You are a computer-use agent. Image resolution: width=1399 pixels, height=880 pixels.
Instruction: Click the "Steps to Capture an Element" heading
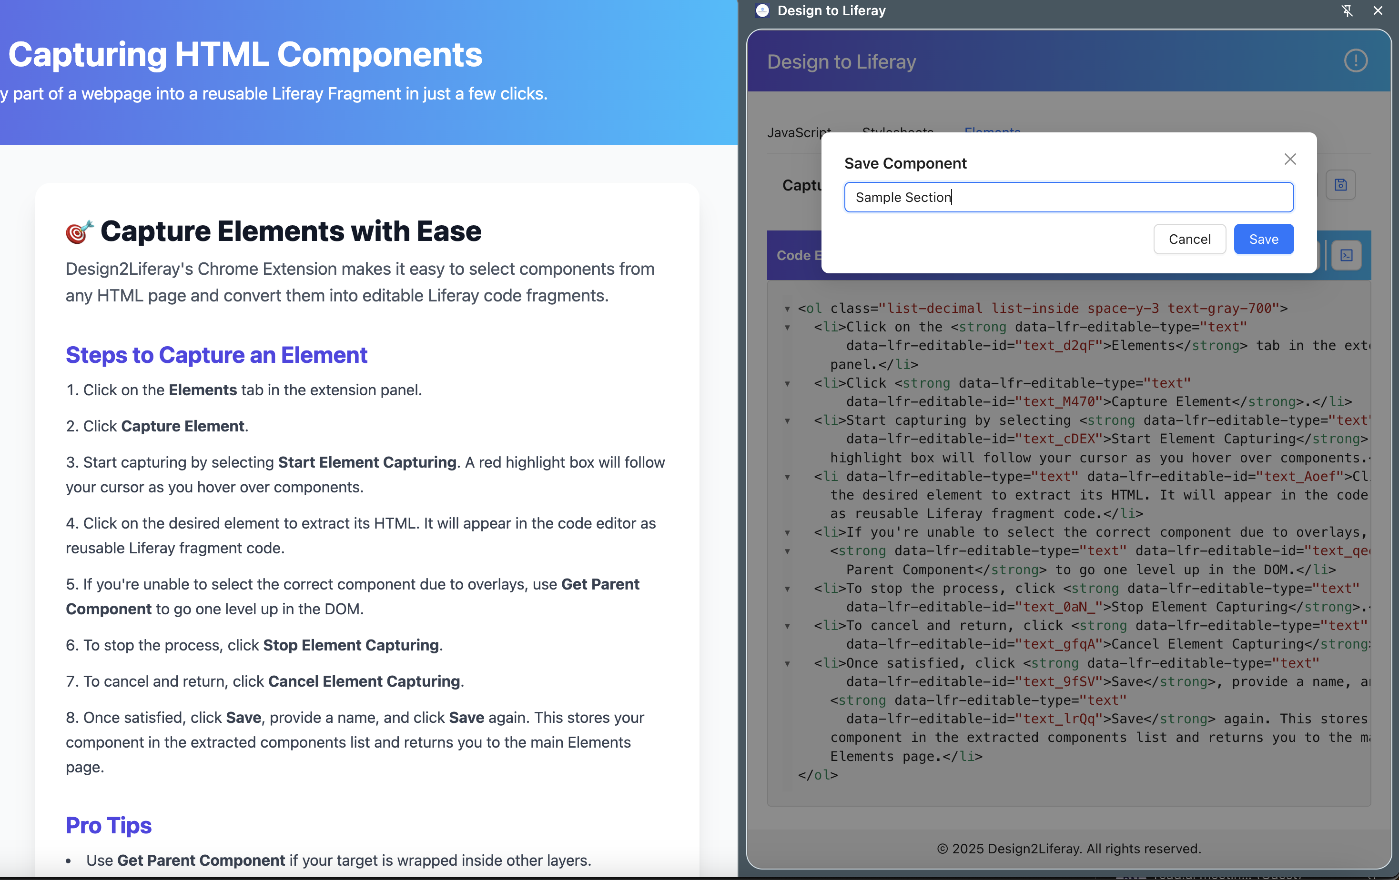tap(217, 355)
